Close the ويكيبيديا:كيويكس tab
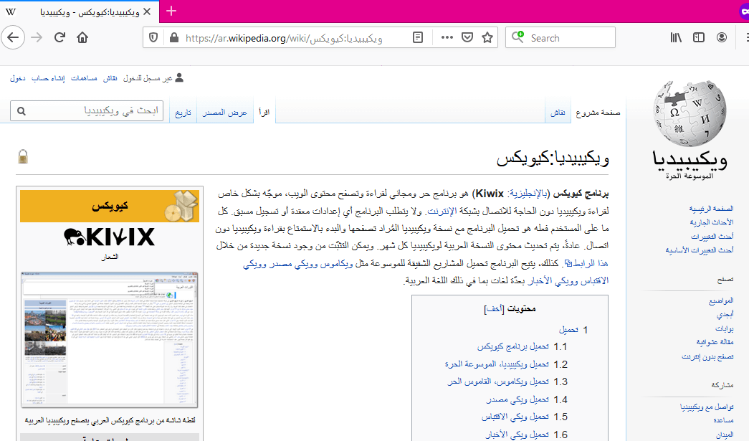The width and height of the screenshot is (749, 441). pyautogui.click(x=147, y=11)
